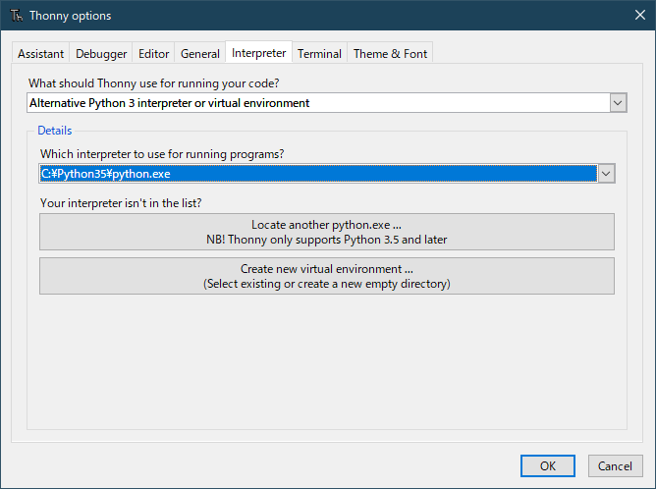Switch to the Assistant tab
This screenshot has height=489, width=656.
[40, 54]
